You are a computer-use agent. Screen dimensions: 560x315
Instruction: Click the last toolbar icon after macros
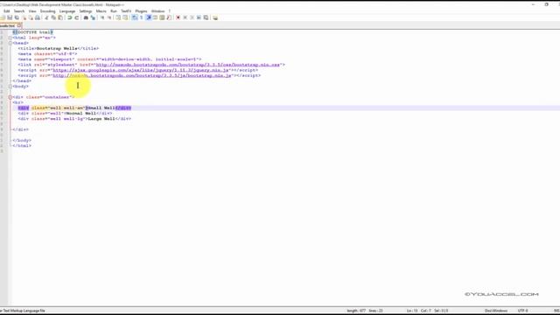[215, 17]
